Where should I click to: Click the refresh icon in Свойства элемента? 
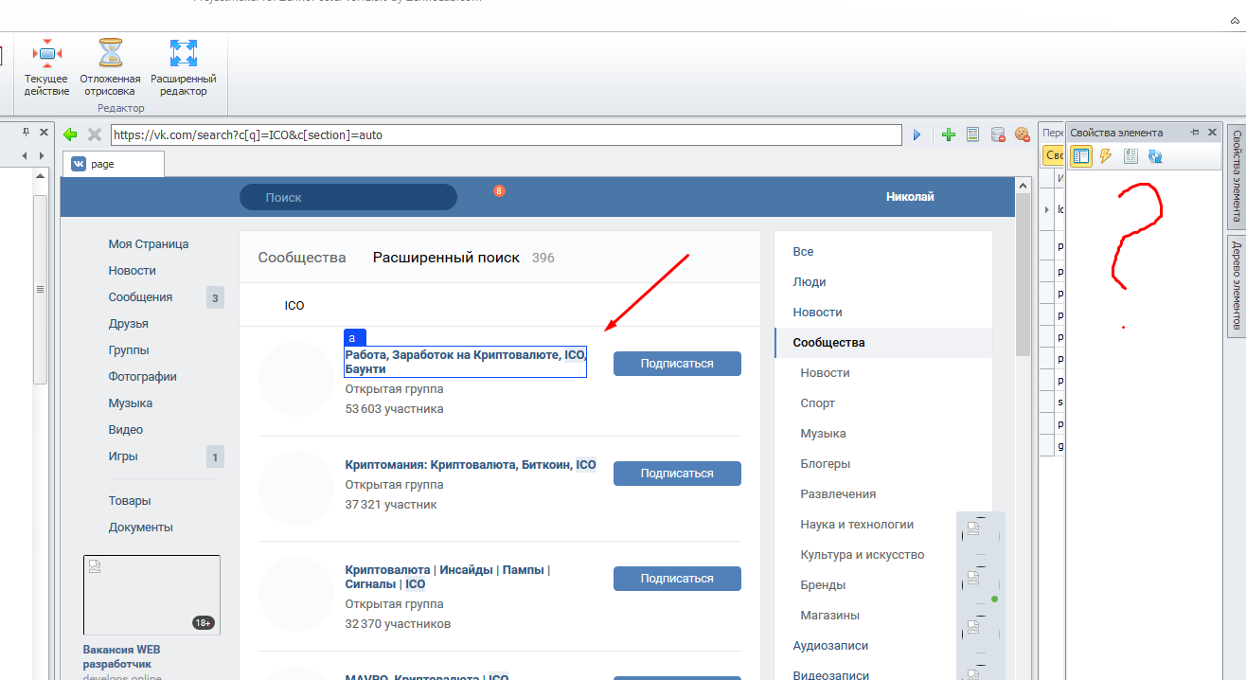[1155, 156]
